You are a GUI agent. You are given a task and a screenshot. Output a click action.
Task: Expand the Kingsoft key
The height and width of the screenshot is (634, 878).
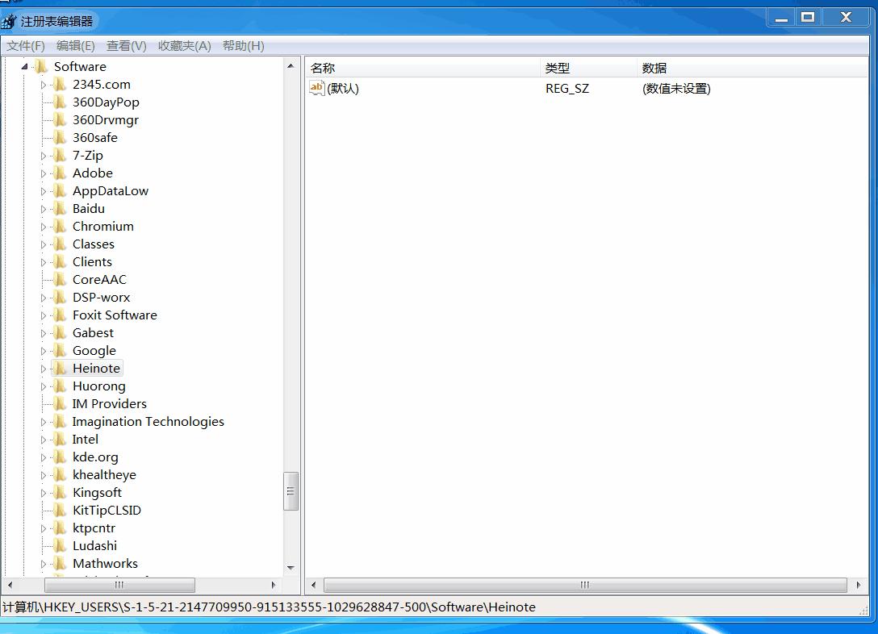pyautogui.click(x=43, y=493)
